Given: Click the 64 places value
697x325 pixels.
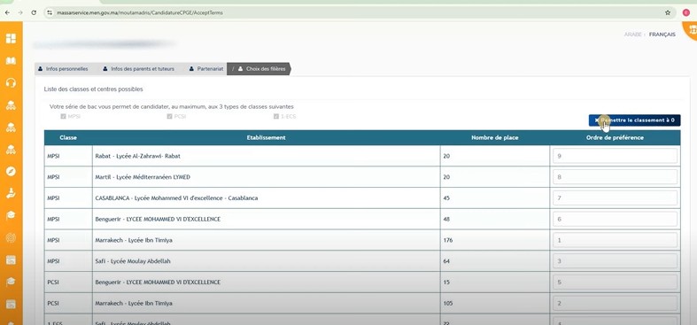Looking at the screenshot, I should click(446, 261).
